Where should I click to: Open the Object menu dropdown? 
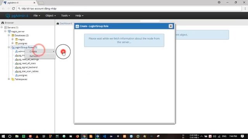pyautogui.click(x=50, y=15)
